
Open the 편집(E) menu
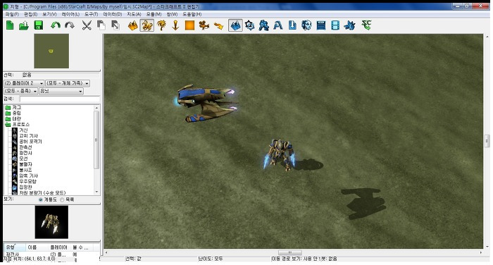click(x=31, y=14)
